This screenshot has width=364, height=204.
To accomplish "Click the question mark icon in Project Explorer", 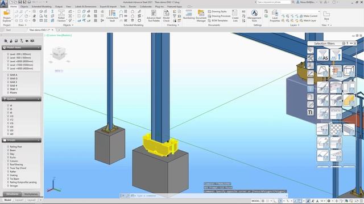I will click(22, 41).
